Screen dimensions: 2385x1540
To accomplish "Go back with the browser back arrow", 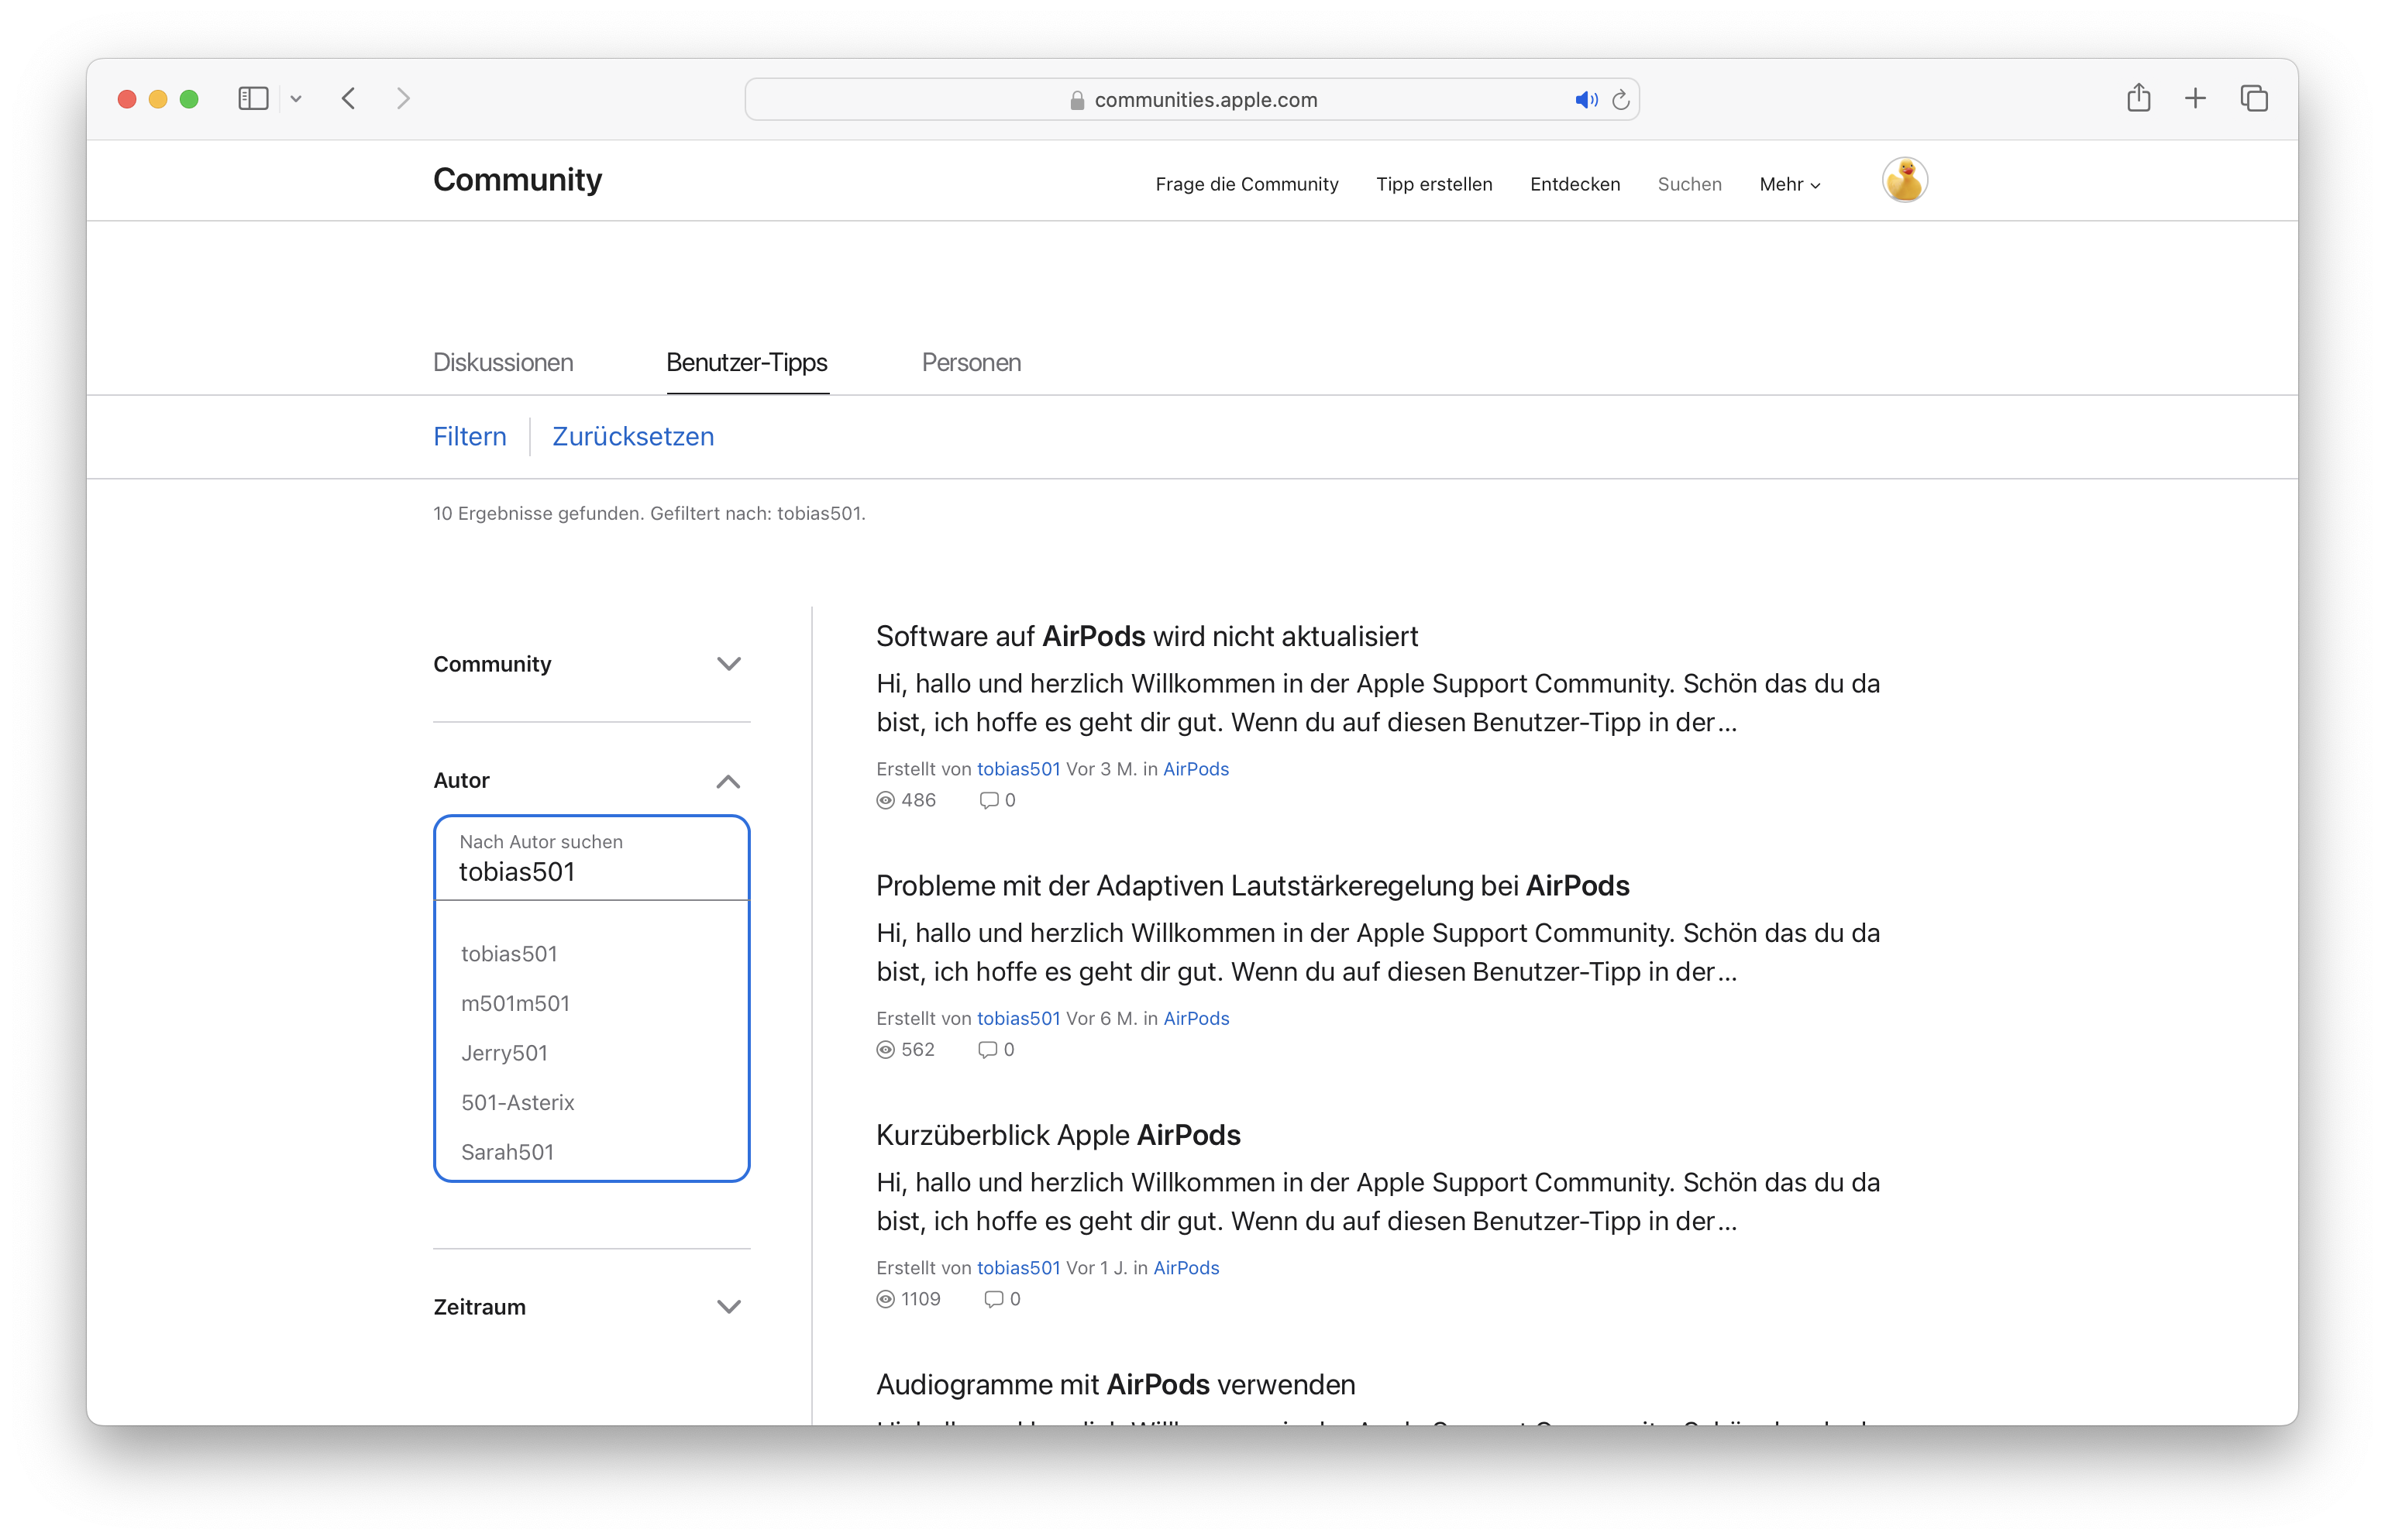I will point(349,98).
